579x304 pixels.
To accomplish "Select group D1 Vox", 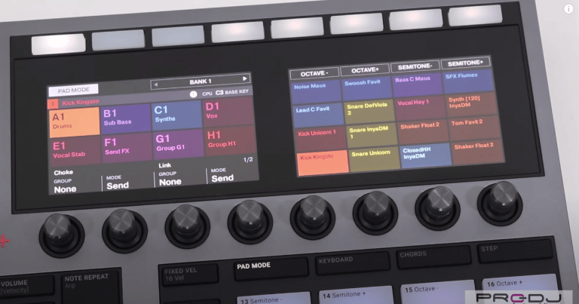I will tap(228, 112).
